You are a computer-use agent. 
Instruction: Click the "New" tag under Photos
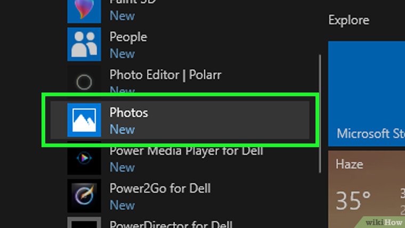tap(122, 129)
